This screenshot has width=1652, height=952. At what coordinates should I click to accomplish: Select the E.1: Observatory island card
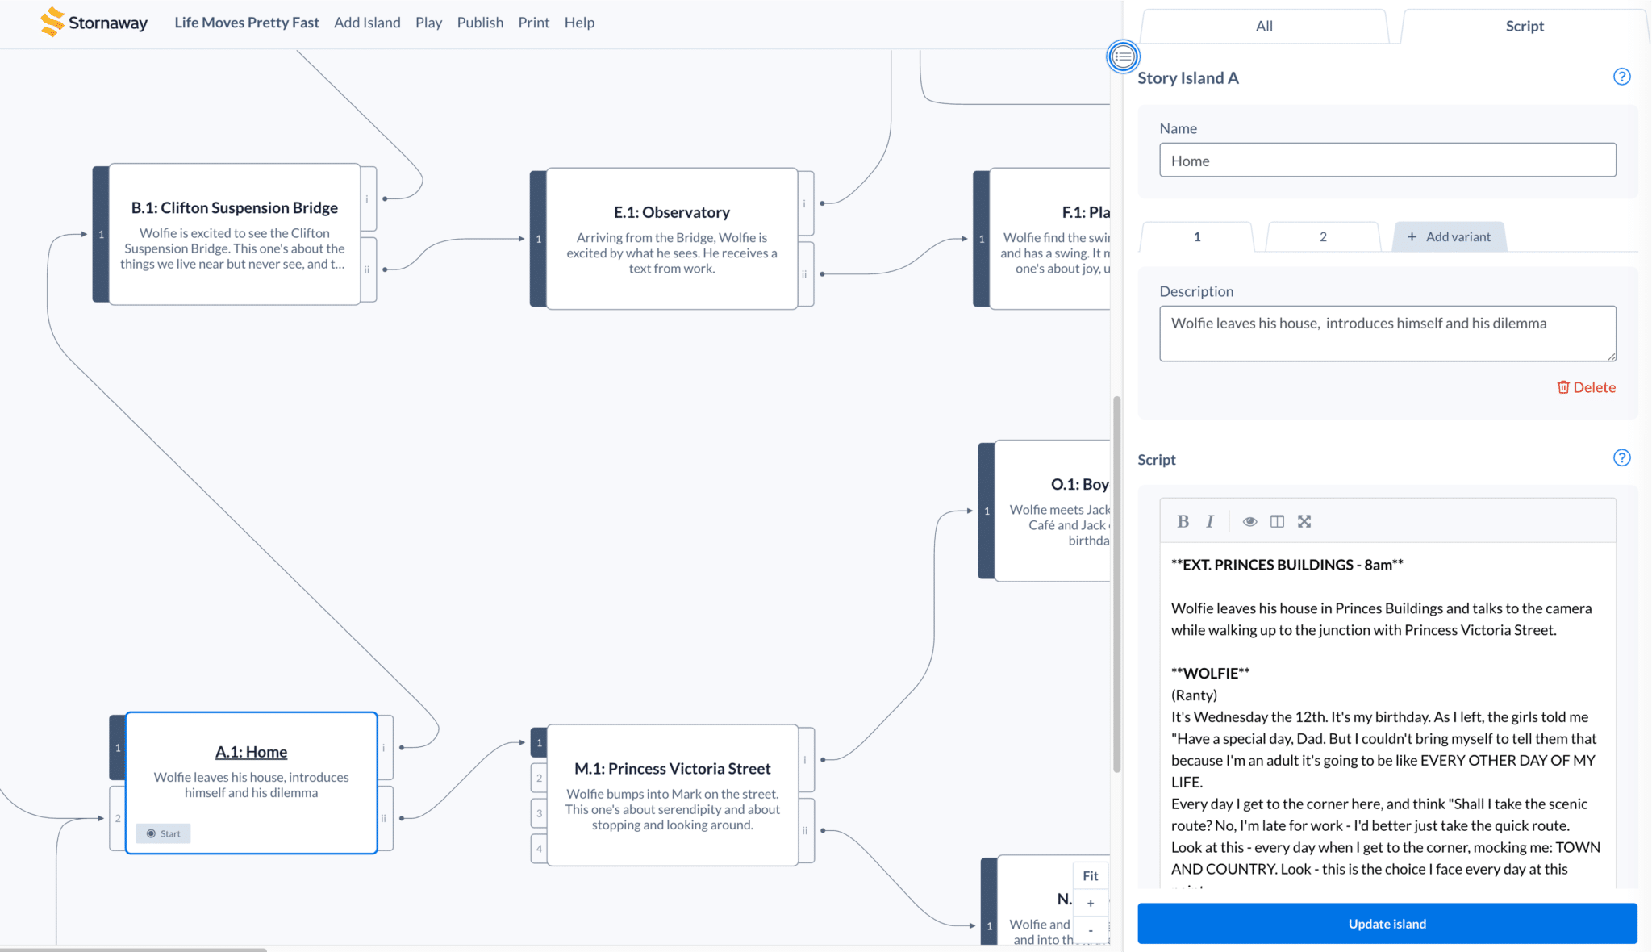[x=671, y=239]
